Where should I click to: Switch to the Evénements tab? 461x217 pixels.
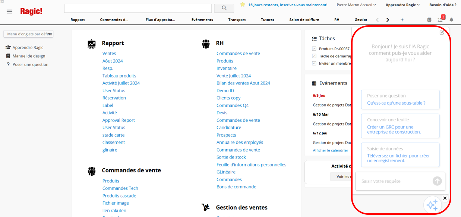202,20
